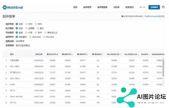Click the 文心一言2.0 model name
The image size is (169, 108).
15,78
